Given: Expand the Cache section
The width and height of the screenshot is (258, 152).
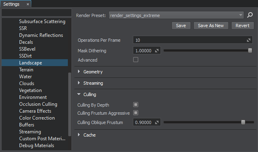Looking at the screenshot, I should [79, 135].
